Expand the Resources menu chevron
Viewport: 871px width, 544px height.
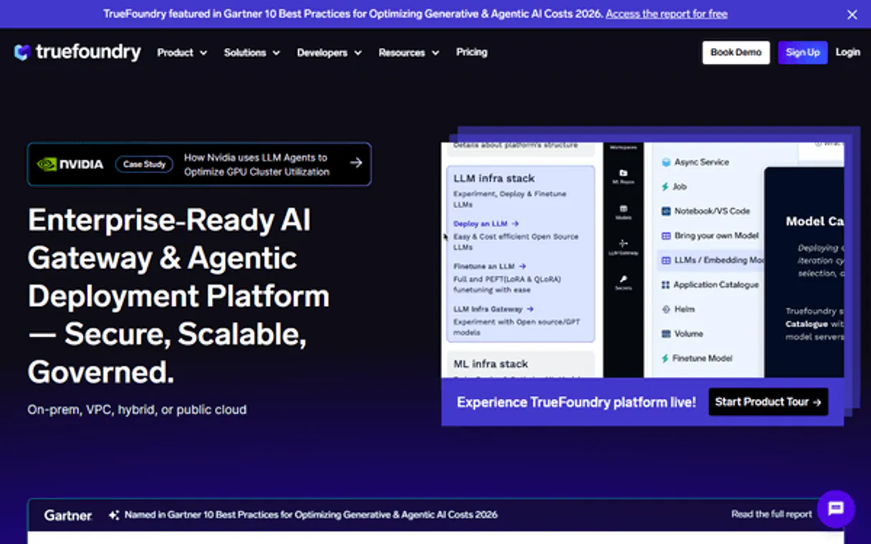pyautogui.click(x=435, y=52)
